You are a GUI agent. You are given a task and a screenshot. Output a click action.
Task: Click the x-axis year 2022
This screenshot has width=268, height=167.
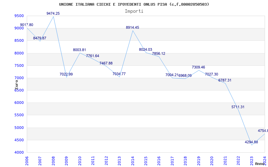(x=238, y=161)
